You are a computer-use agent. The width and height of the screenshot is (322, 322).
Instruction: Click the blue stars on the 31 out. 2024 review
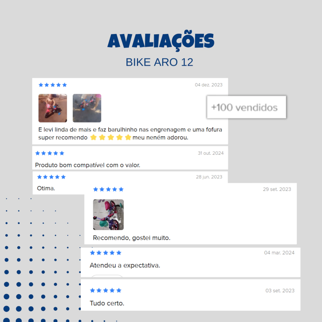pyautogui.click(x=50, y=153)
